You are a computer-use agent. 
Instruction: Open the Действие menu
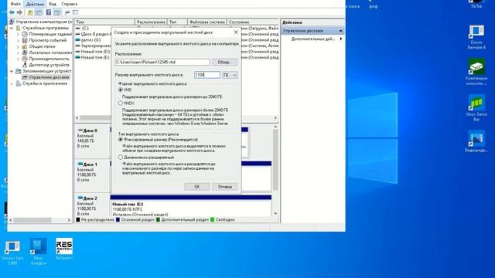pos(35,4)
